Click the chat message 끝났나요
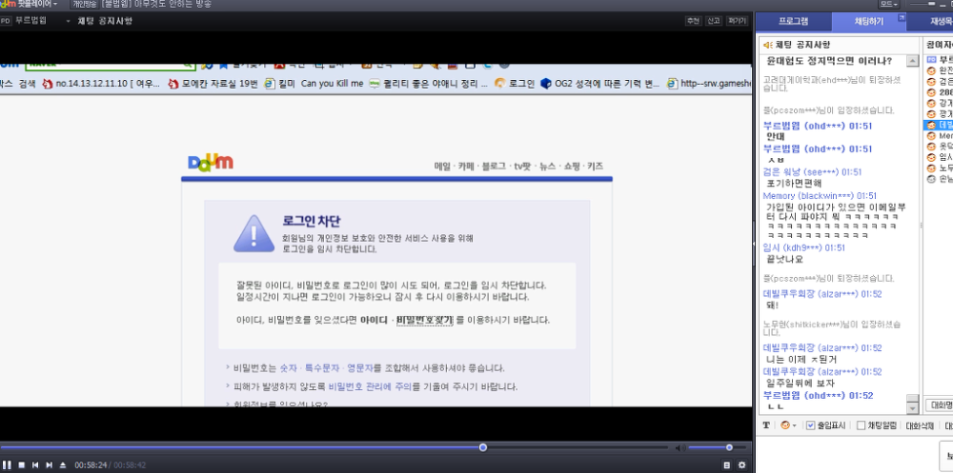953x473 pixels. pyautogui.click(x=784, y=259)
